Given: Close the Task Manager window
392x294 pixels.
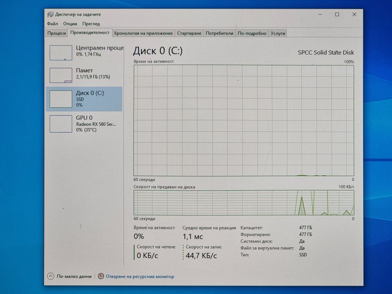Looking at the screenshot, I should [354, 15].
